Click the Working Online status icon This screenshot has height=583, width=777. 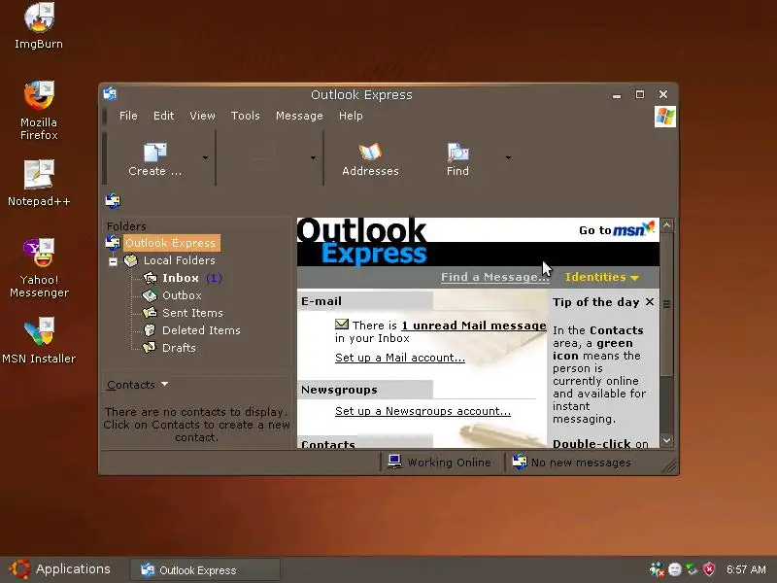395,462
